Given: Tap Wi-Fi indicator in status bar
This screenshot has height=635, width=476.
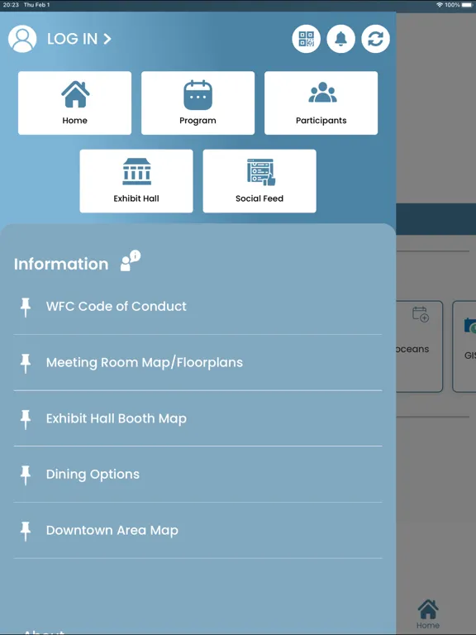Looking at the screenshot, I should 440,5.
